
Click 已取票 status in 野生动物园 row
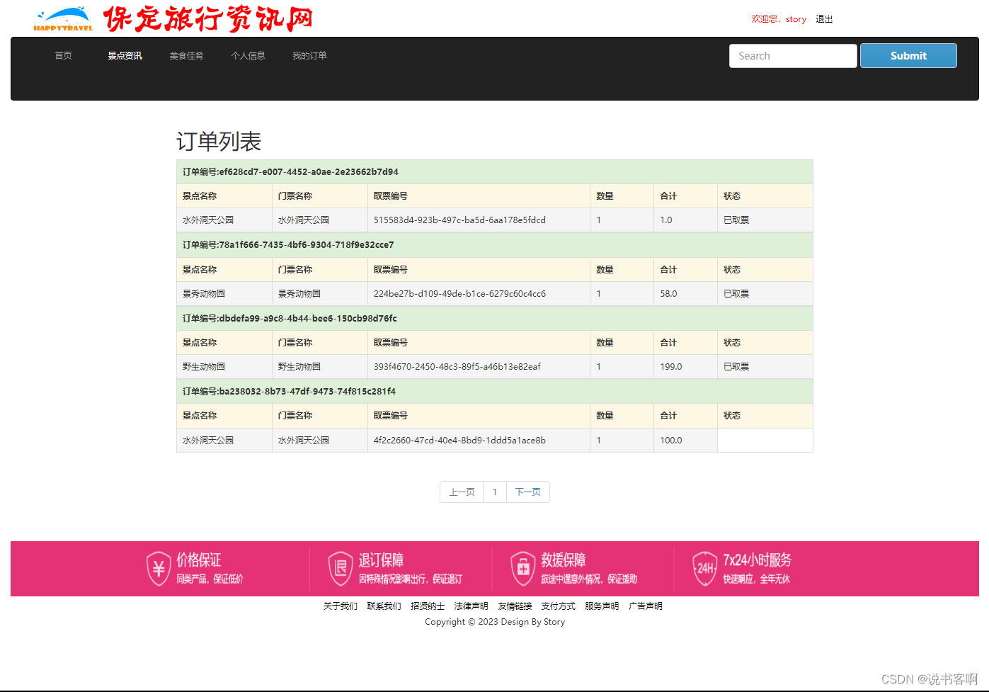(x=736, y=367)
